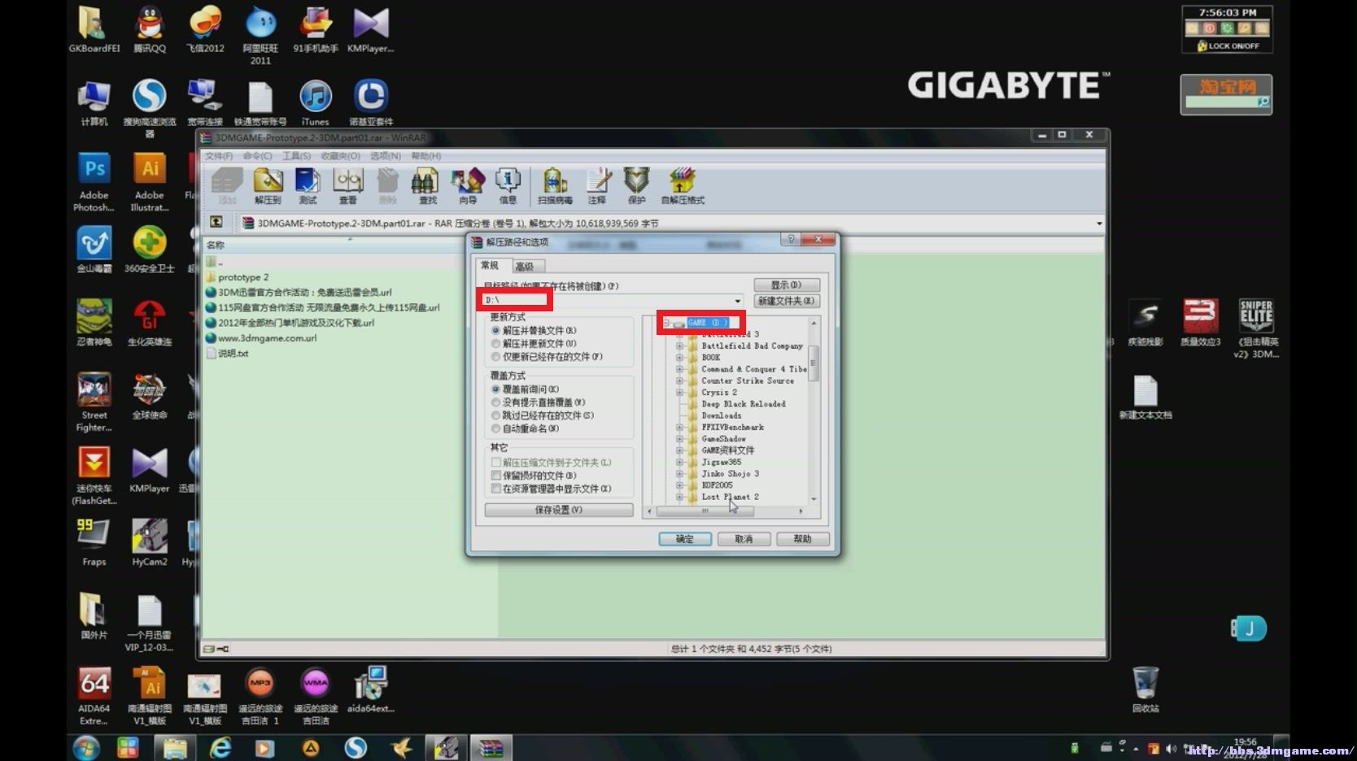Expand the BOOK folder tree node
Screen dimensions: 1357x761
679,357
